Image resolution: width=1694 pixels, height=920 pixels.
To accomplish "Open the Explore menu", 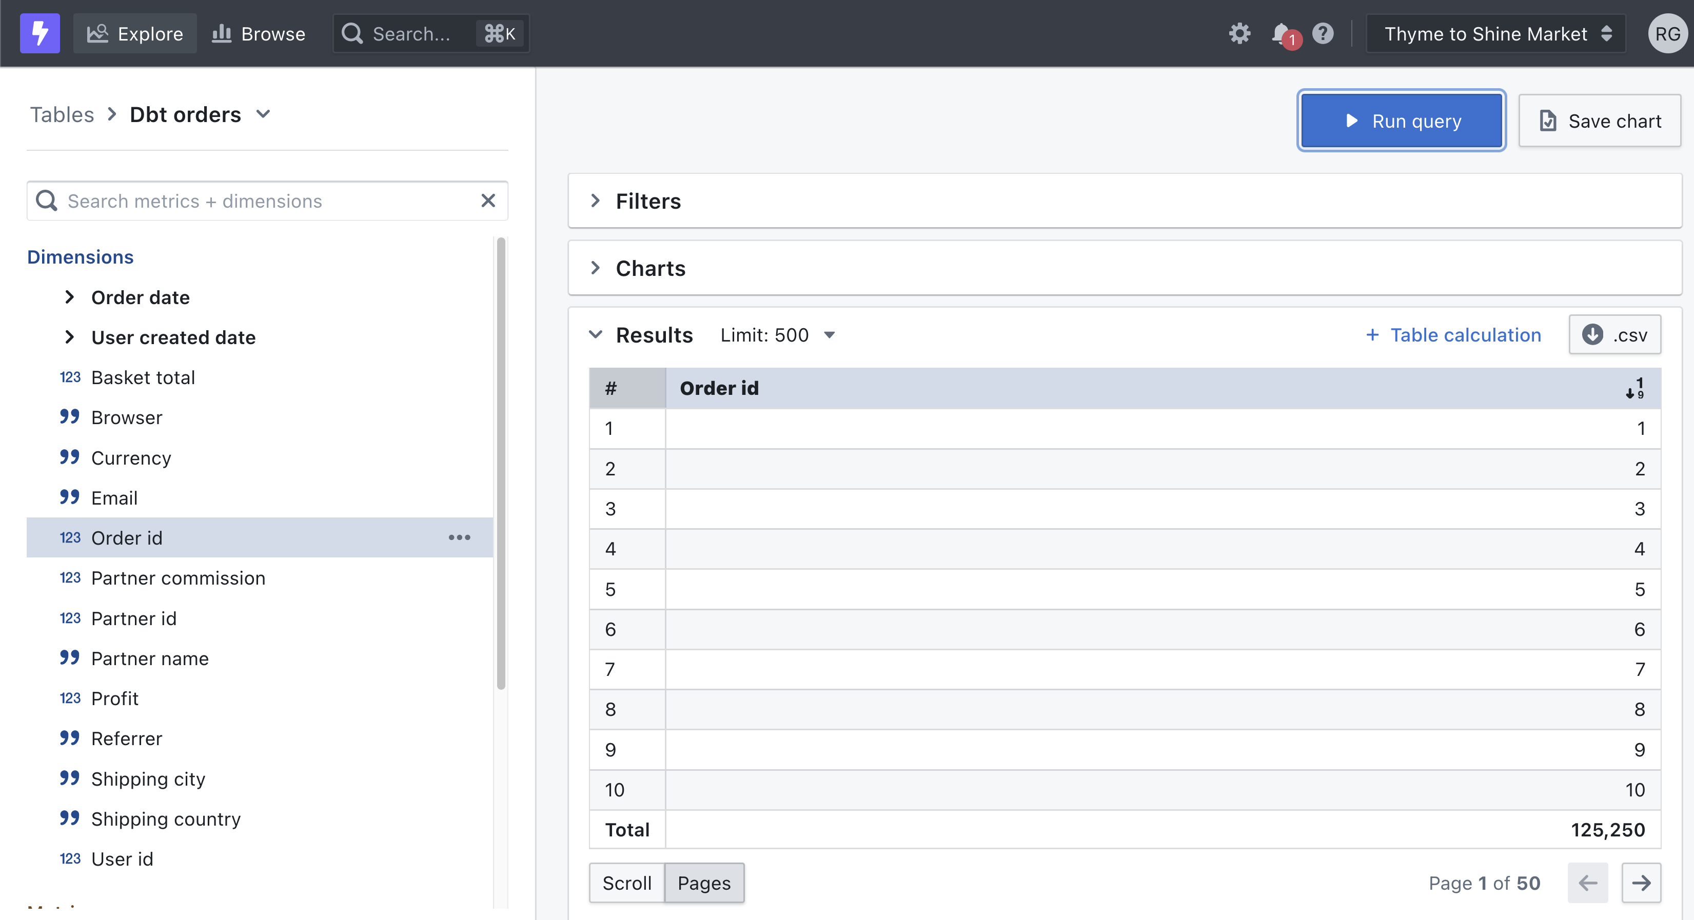I will coord(135,33).
